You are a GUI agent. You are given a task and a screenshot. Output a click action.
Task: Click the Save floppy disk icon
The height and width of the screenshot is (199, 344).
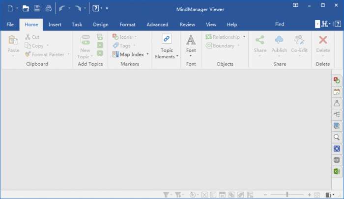37,8
